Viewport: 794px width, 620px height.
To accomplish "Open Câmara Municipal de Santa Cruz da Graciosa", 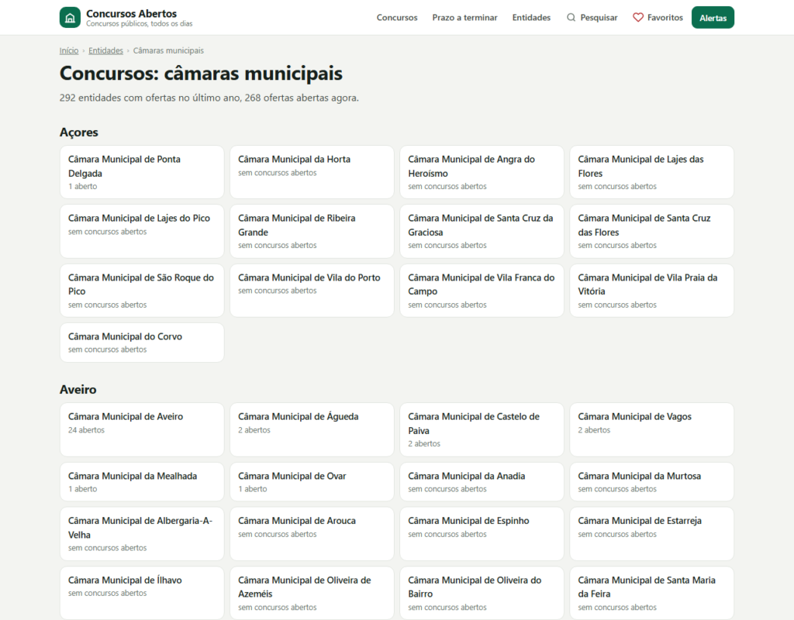I will click(482, 231).
